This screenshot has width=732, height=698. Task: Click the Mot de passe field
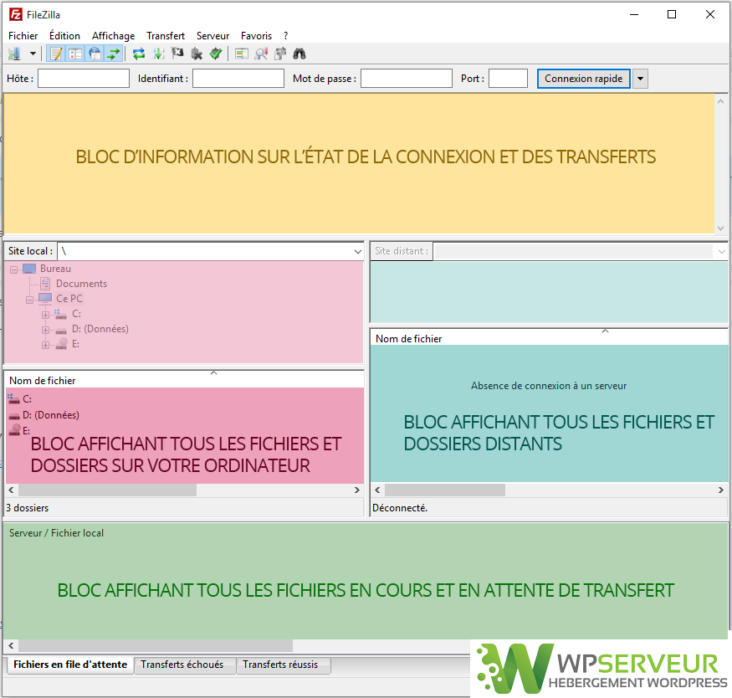point(407,79)
